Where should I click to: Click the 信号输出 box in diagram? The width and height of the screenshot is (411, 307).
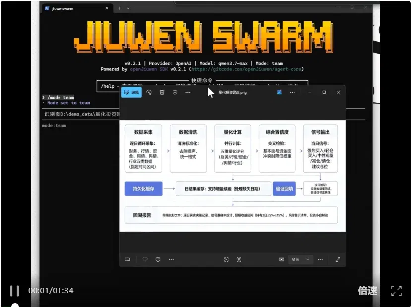pyautogui.click(x=321, y=149)
